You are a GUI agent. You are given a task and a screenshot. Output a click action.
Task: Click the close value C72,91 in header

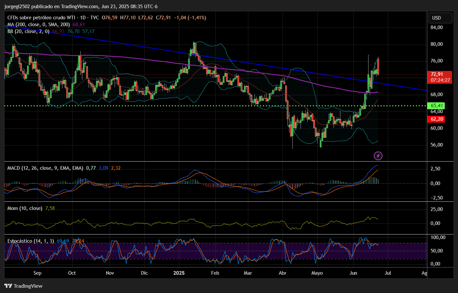[163, 18]
